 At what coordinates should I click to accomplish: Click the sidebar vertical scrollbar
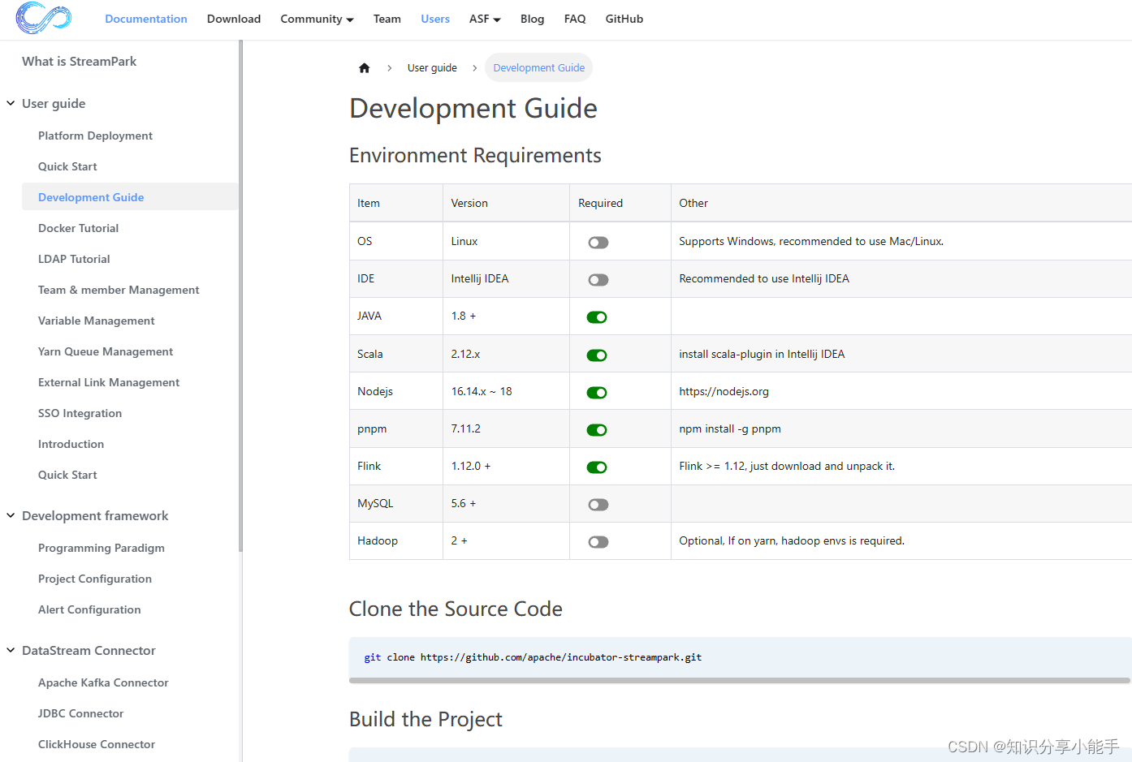(240, 296)
